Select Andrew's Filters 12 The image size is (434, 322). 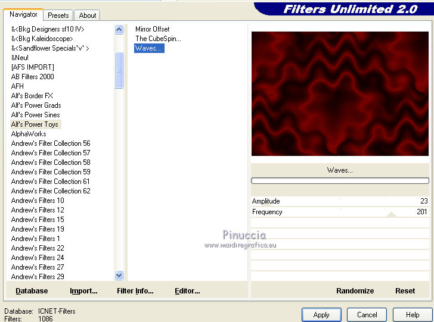point(38,210)
